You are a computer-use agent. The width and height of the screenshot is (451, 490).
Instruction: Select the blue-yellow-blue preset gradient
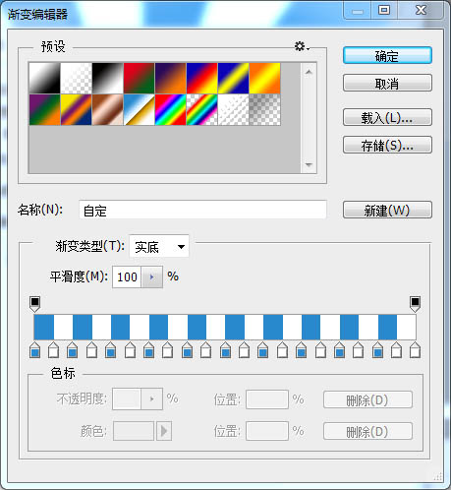coord(233,78)
